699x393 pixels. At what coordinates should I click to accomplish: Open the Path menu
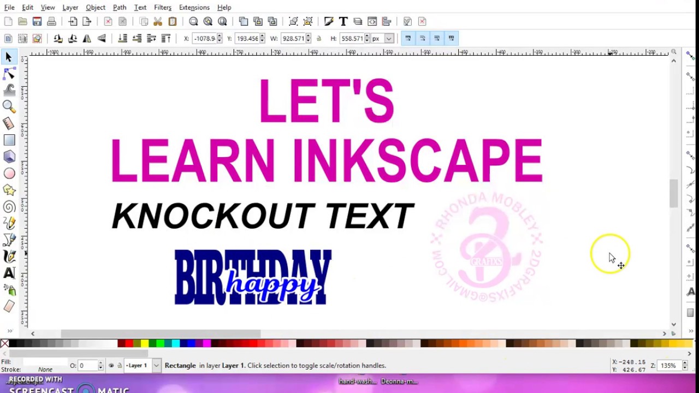pos(120,7)
